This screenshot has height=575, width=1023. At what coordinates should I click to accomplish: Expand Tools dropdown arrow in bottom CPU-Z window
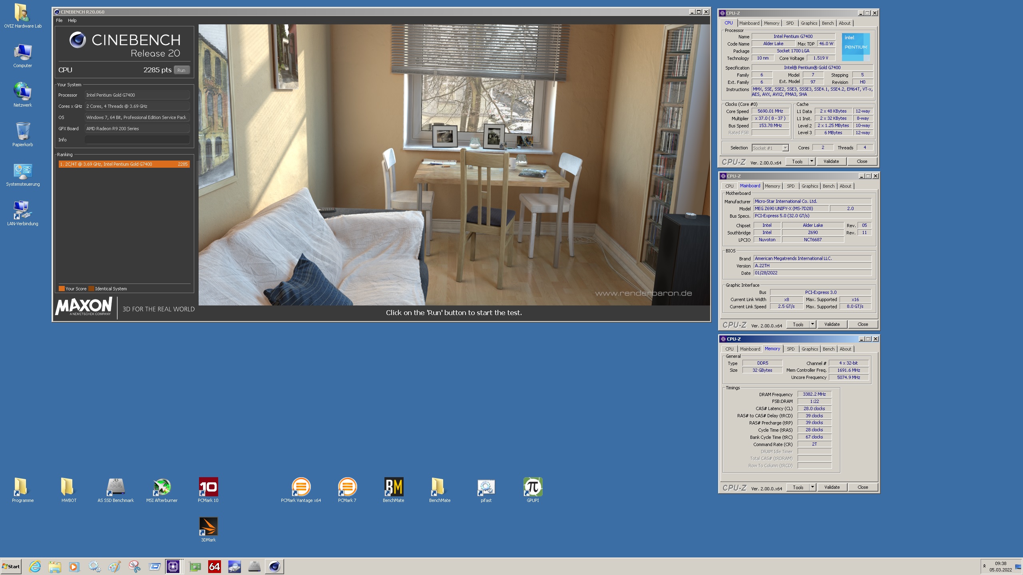pos(812,487)
